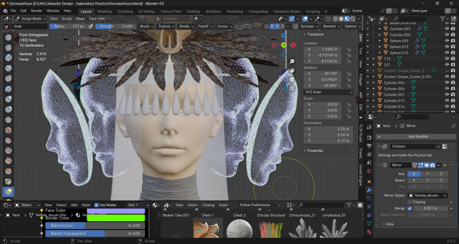
Task: Toggle Mirror modifier edit mode display icon
Action: pos(420,165)
